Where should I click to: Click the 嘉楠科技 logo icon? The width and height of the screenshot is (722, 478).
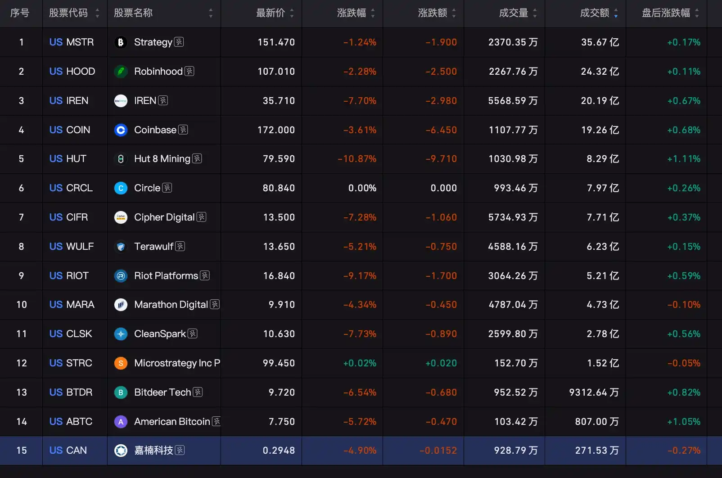click(121, 451)
